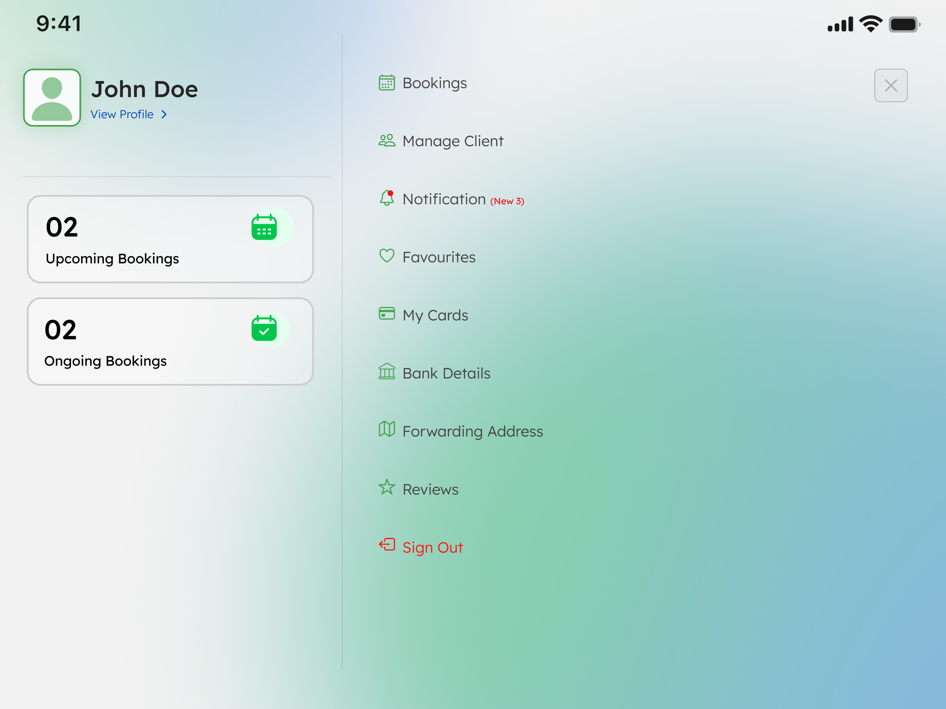Click the battery status icon

point(904,24)
